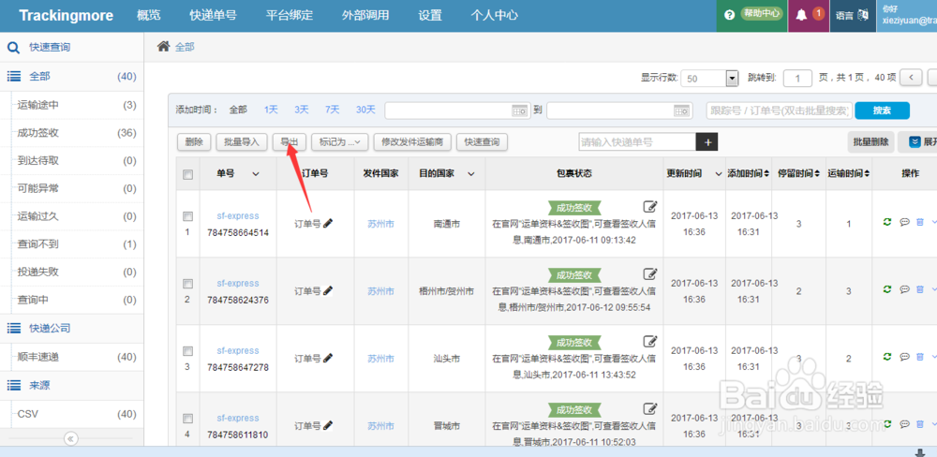Click the 展开 expand button at top right of table
The width and height of the screenshot is (937, 457).
pos(919,142)
